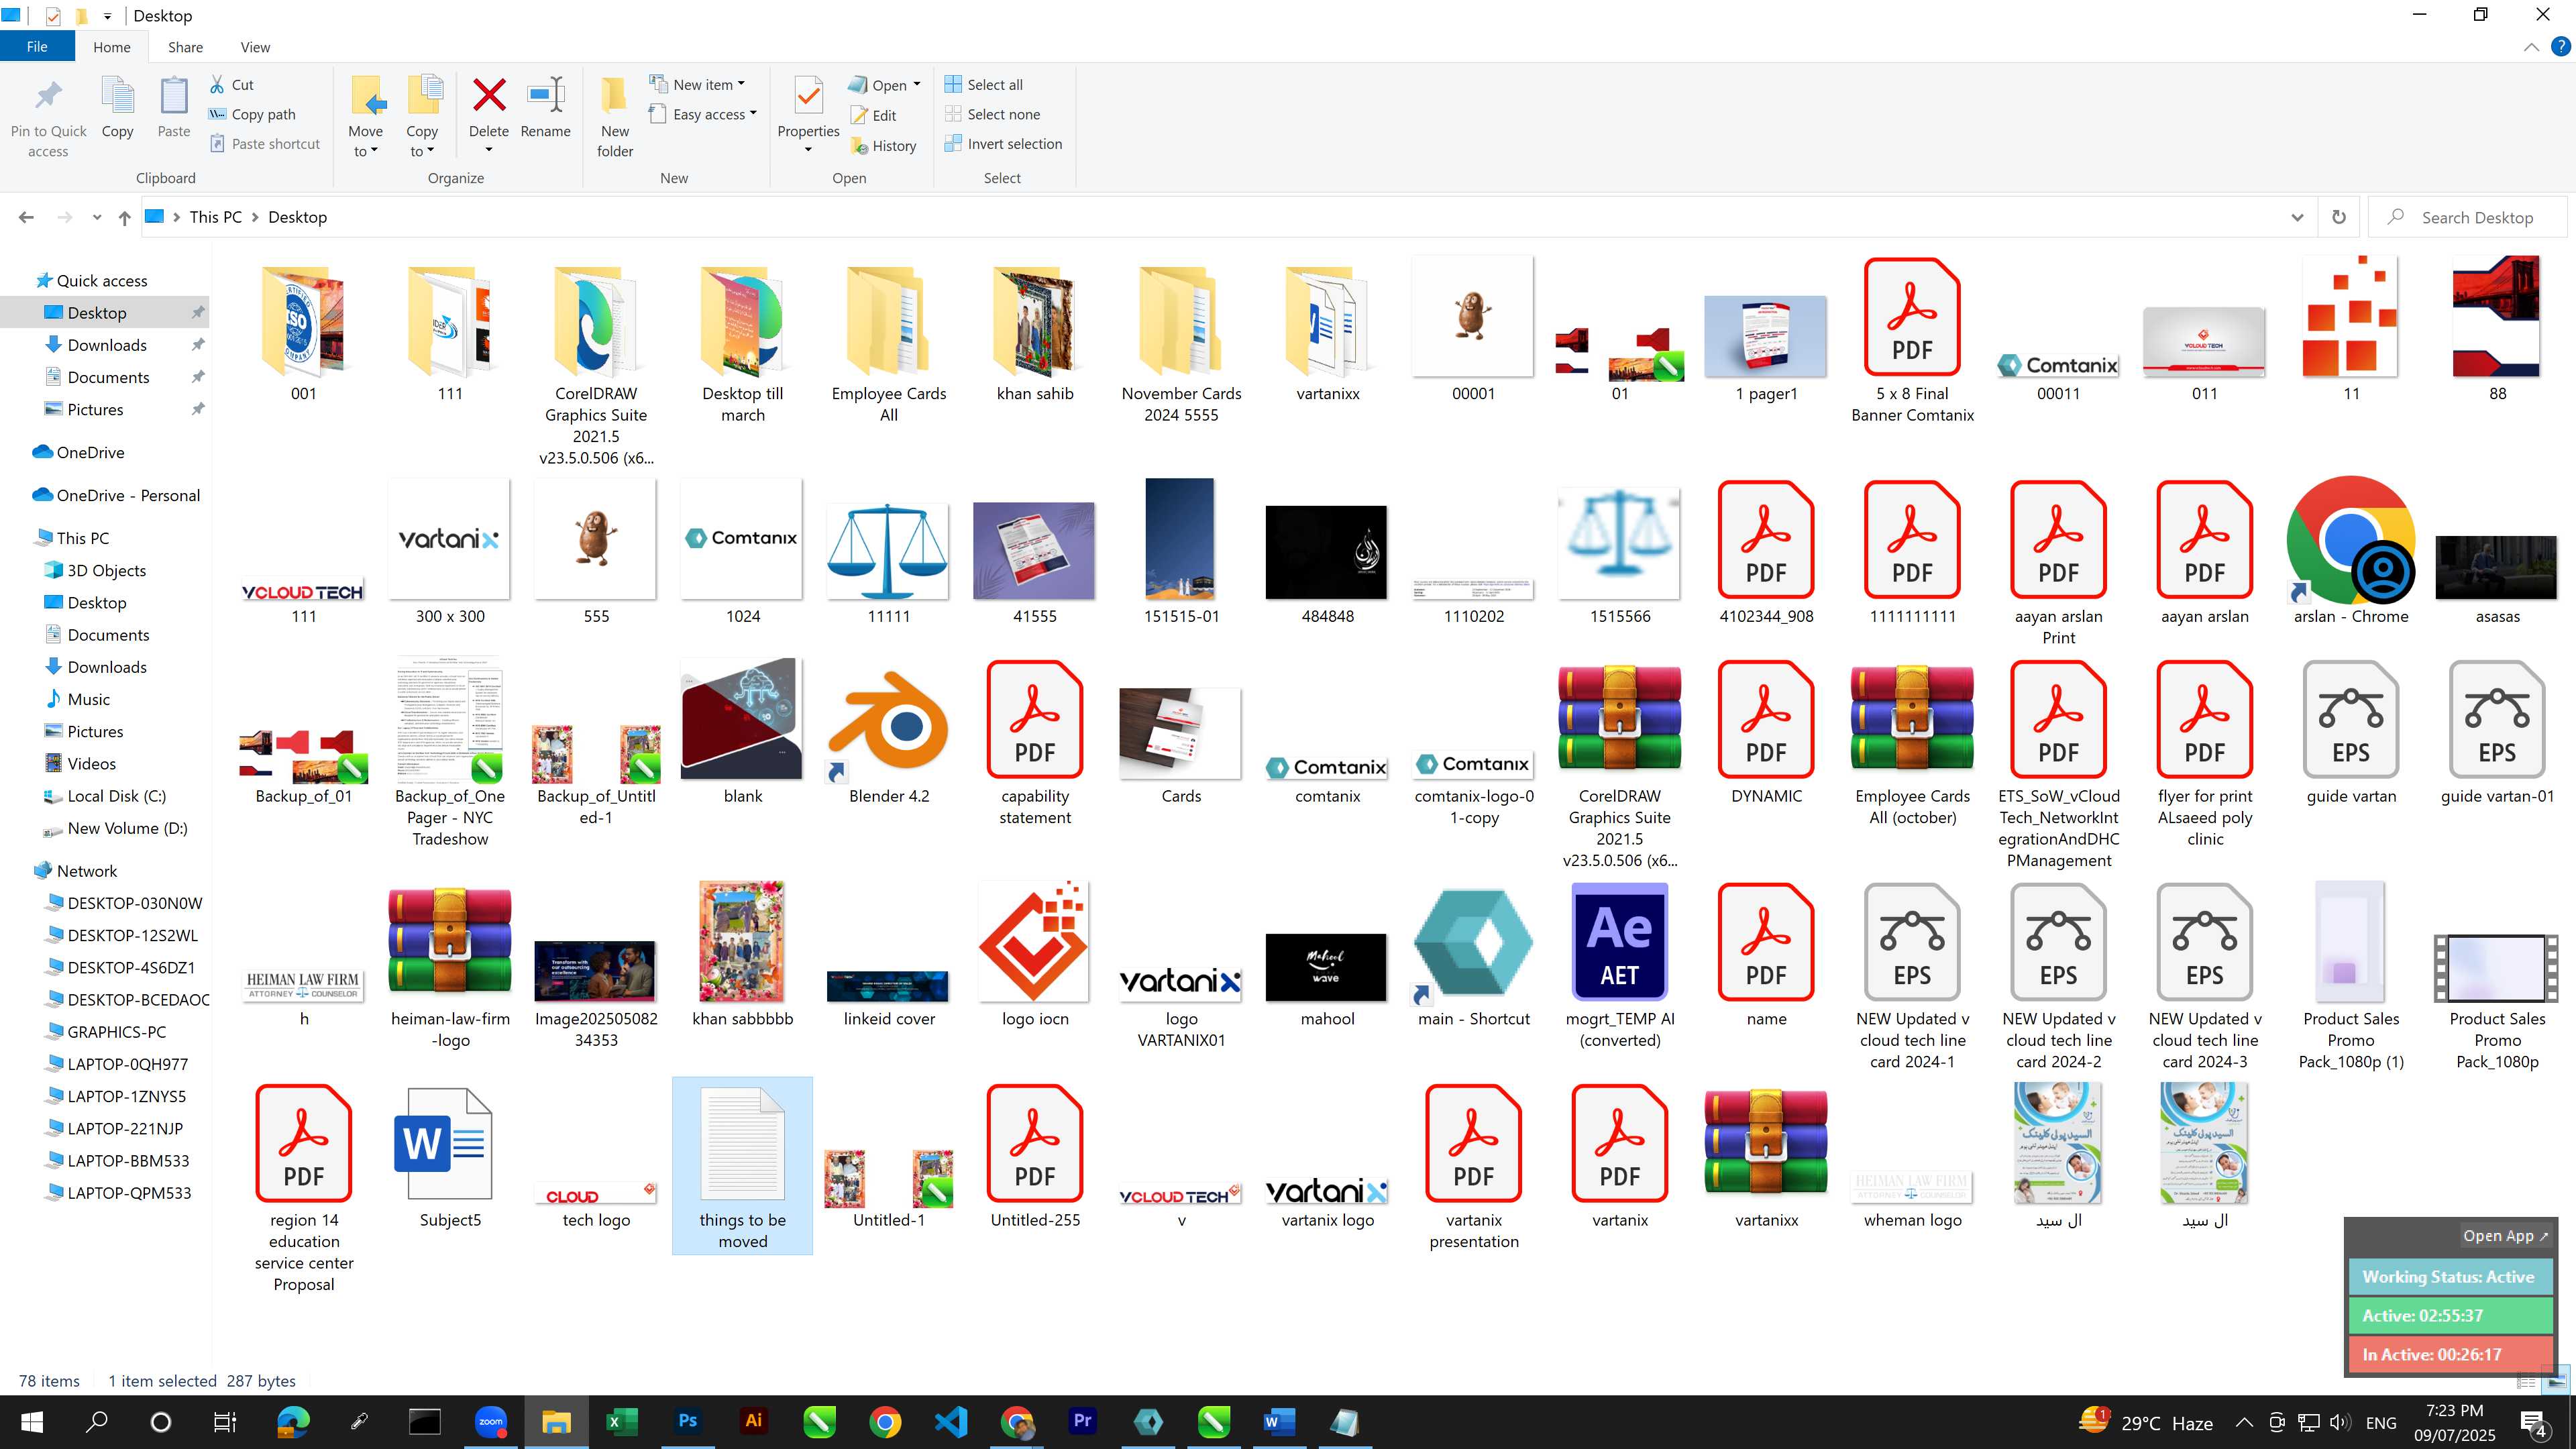Click the Edit ribbon command
2576x1449 pixels.
click(x=873, y=116)
